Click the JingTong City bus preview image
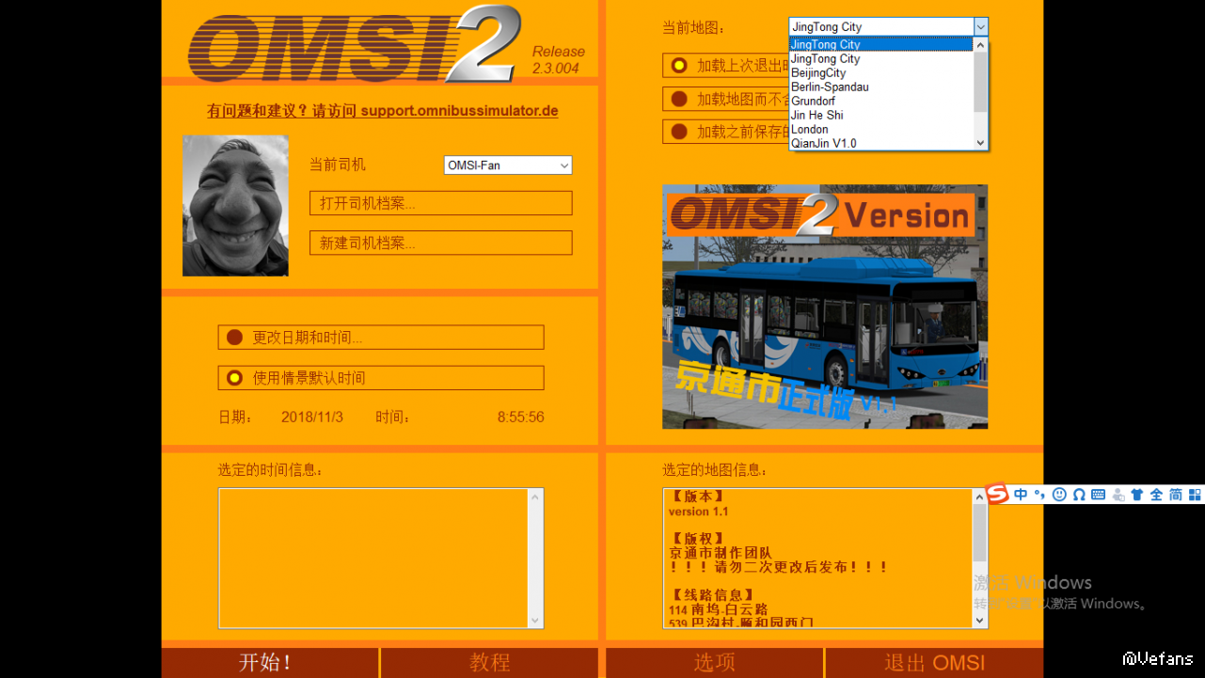This screenshot has width=1205, height=678. coord(824,307)
